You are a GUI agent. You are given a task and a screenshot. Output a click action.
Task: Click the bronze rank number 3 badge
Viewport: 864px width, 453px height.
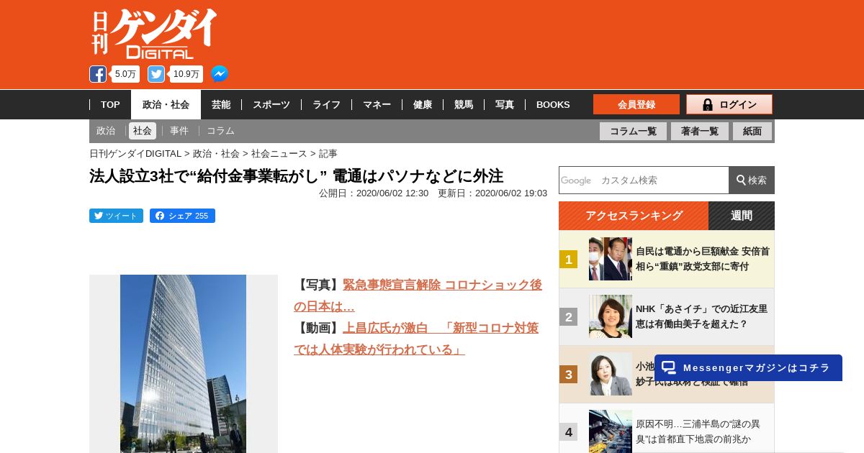coord(569,375)
